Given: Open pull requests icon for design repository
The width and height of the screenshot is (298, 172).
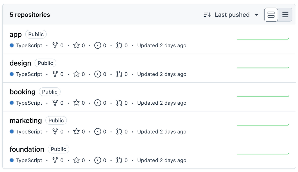Looking at the screenshot, I should 119,74.
